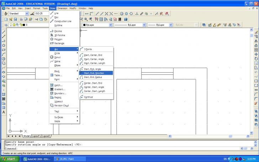259x162 pixels.
Task: Select the Ellipse tool in the left toolbar
Action: coord(4,72)
